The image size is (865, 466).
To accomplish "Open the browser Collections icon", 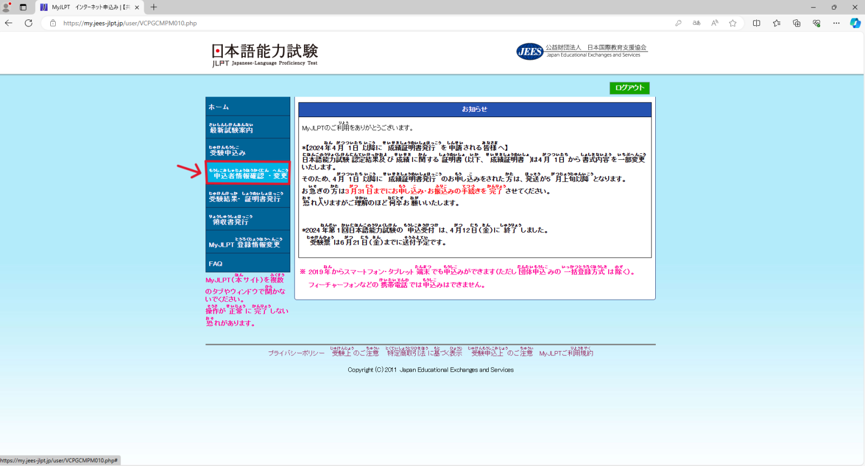I will (x=796, y=23).
